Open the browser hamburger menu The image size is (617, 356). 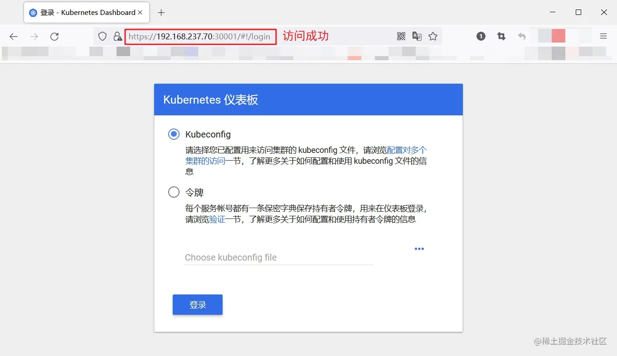pyautogui.click(x=603, y=37)
